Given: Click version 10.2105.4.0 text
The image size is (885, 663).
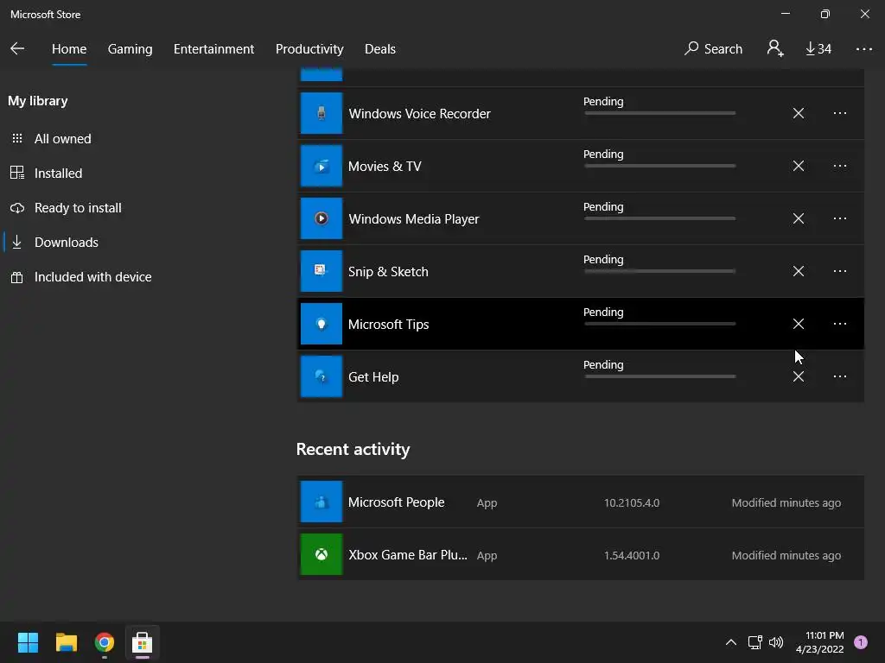Looking at the screenshot, I should click(x=632, y=503).
